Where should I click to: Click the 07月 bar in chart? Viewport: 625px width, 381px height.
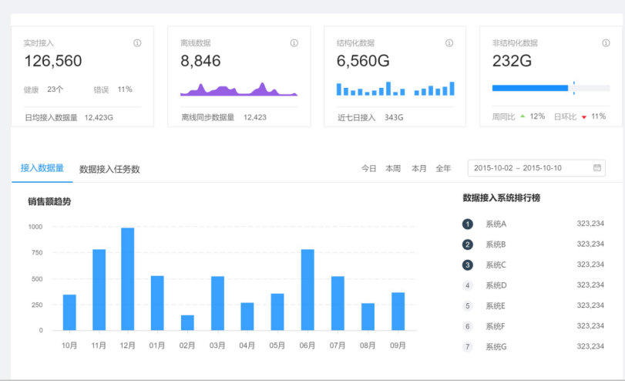pos(338,303)
